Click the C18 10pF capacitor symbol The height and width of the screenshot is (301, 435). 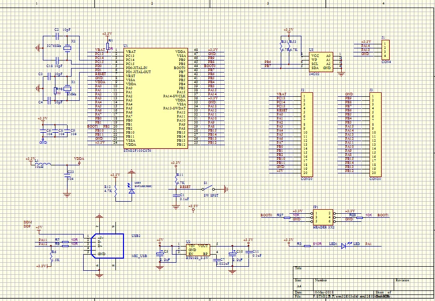(x=57, y=60)
